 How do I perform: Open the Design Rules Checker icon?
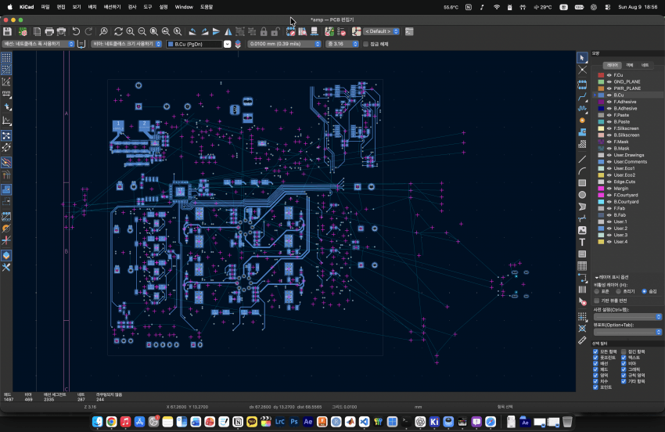click(x=341, y=31)
